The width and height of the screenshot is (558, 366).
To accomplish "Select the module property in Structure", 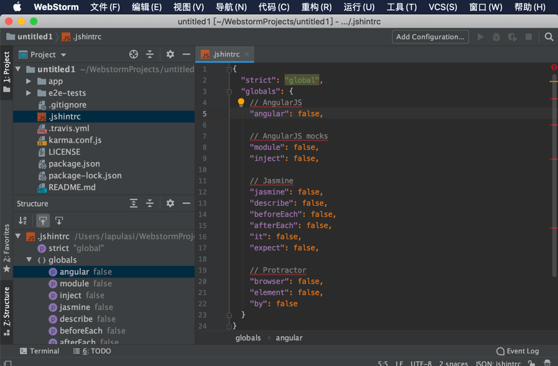I will coord(104,283).
